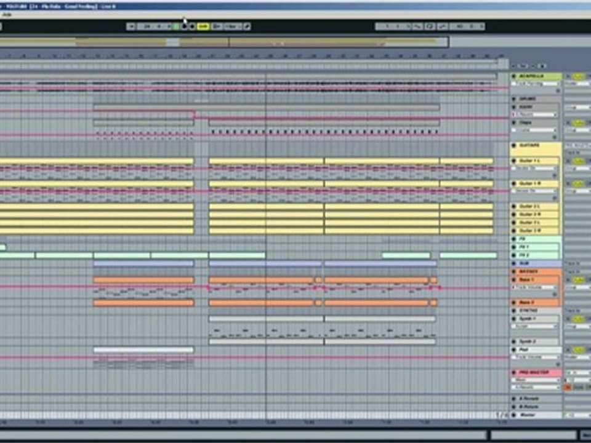Screen dimensions: 591x443
Task: Toggle the yellow OVR overdub switch
Action: pyautogui.click(x=203, y=26)
